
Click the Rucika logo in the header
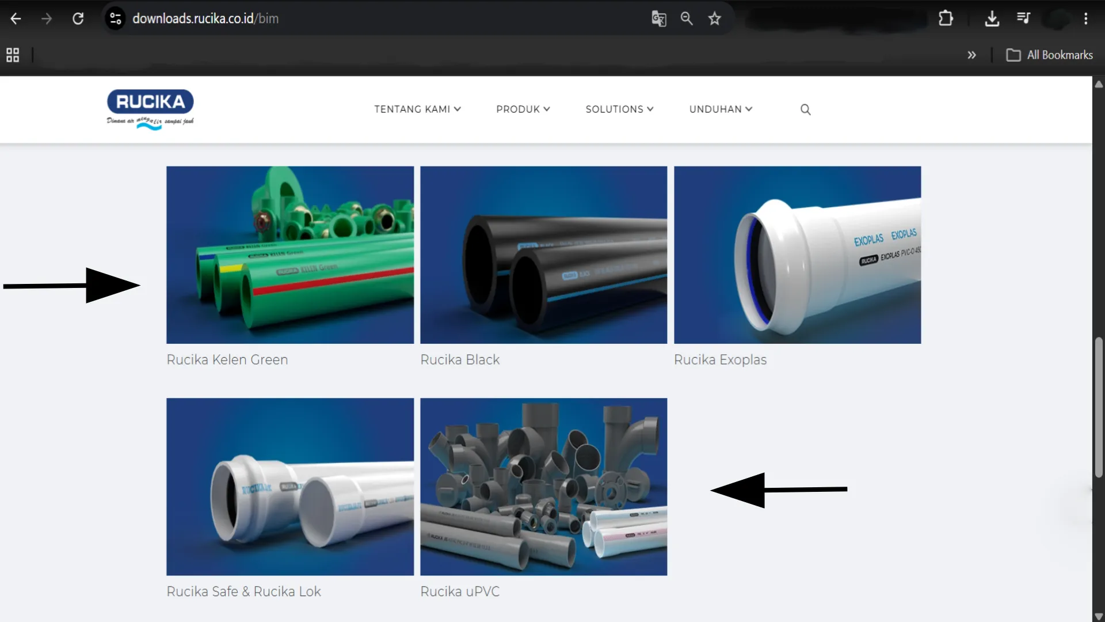pos(150,109)
